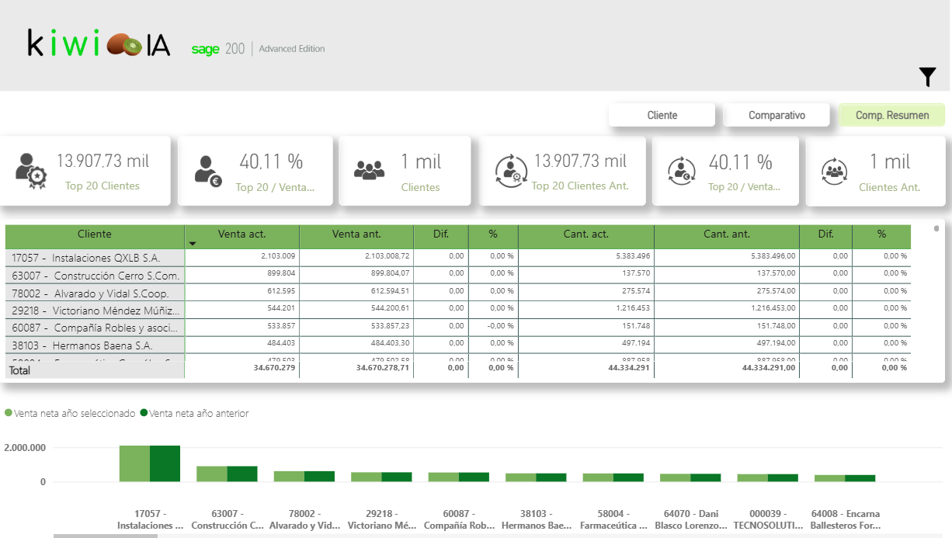This screenshot has width=952, height=538.
Task: Click the table vertical scrollbar handle
Action: click(936, 229)
